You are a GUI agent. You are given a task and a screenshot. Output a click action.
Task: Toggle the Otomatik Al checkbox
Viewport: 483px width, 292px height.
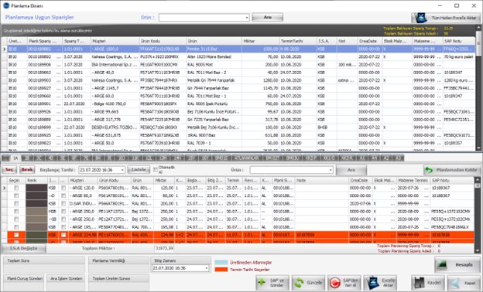pyautogui.click(x=156, y=170)
